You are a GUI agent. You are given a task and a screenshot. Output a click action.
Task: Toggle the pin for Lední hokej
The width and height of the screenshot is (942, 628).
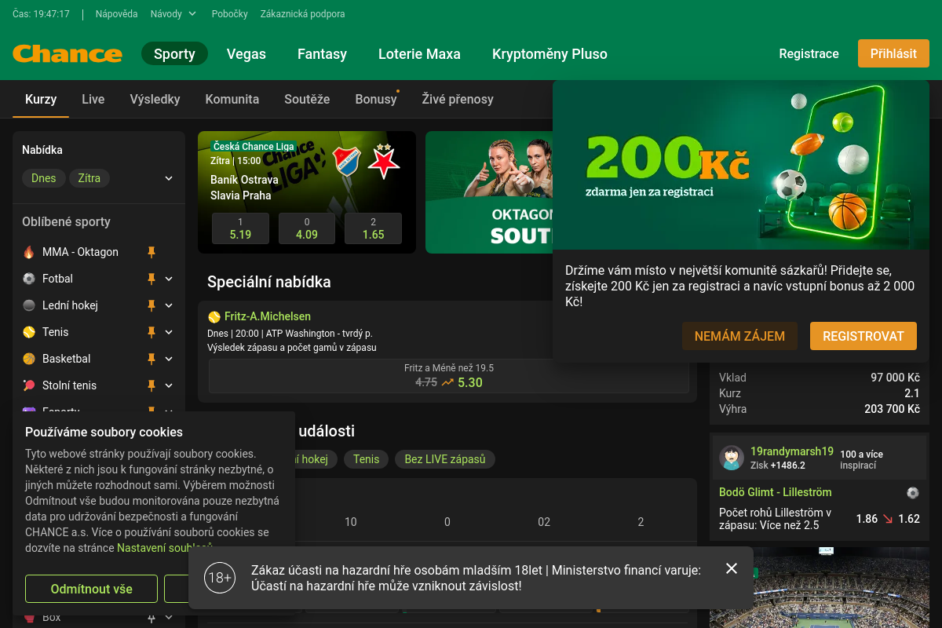pos(152,305)
